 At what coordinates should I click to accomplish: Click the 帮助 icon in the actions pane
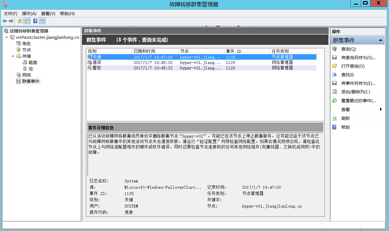pyautogui.click(x=335, y=127)
